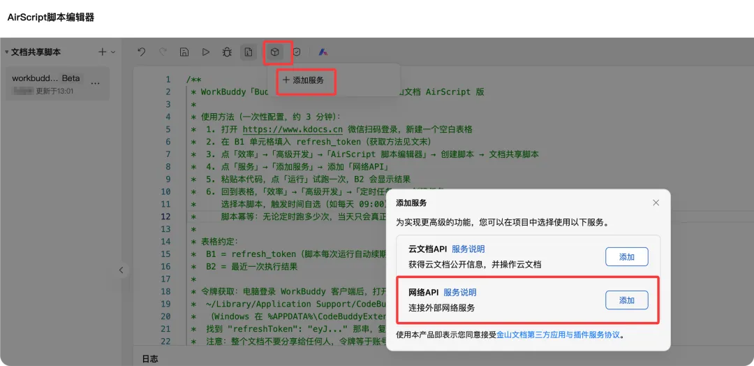The height and width of the screenshot is (366, 754).
Task: Open 服务说明 link for 云文档API
Action: pos(468,249)
